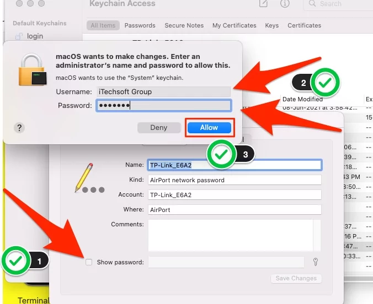
Task: Click the info icon in toolbar
Action: tap(285, 3)
